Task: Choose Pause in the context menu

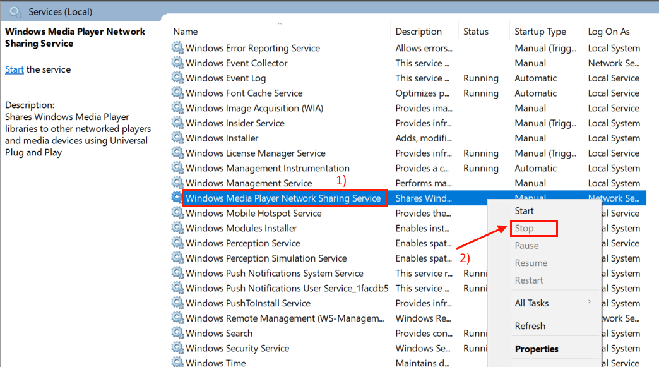Action: click(x=526, y=246)
